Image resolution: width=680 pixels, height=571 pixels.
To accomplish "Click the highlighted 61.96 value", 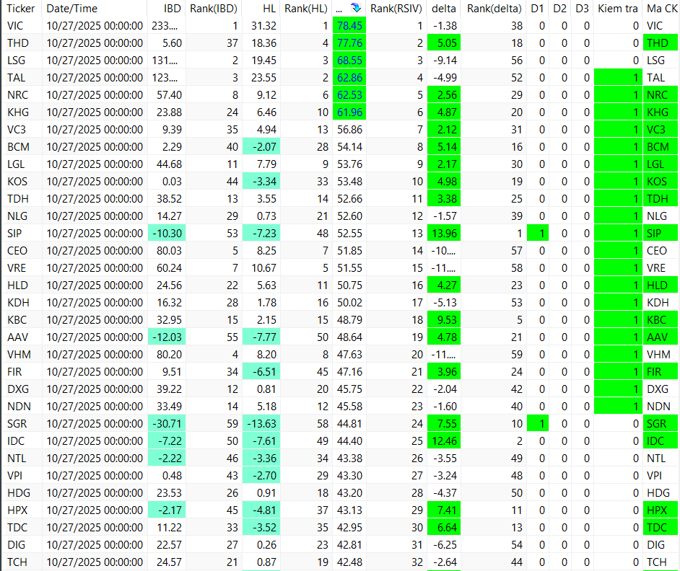I will point(349,112).
